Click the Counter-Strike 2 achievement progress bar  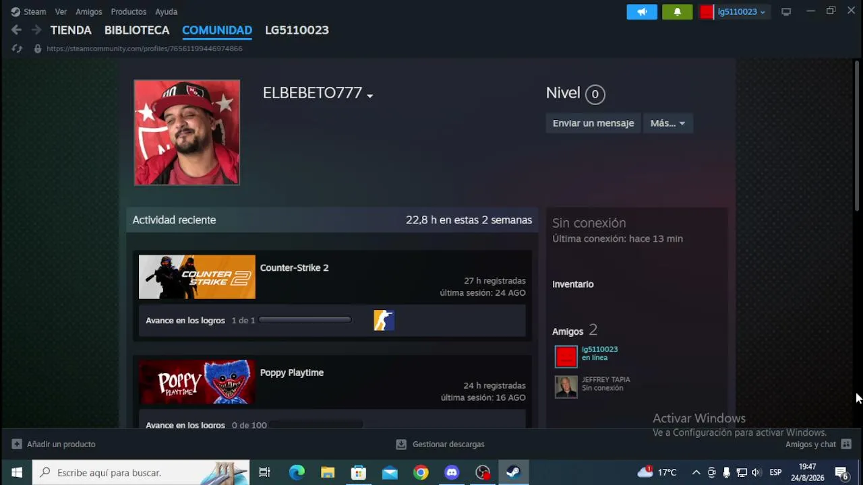click(x=305, y=320)
